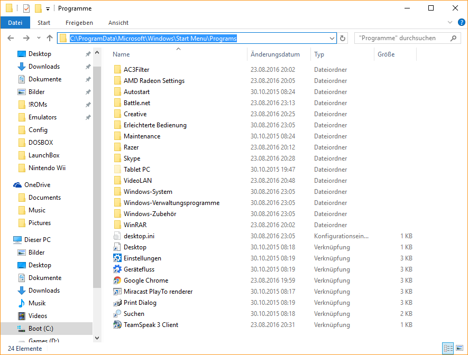
Task: Click the Dieser PC computer icon
Action: point(17,240)
